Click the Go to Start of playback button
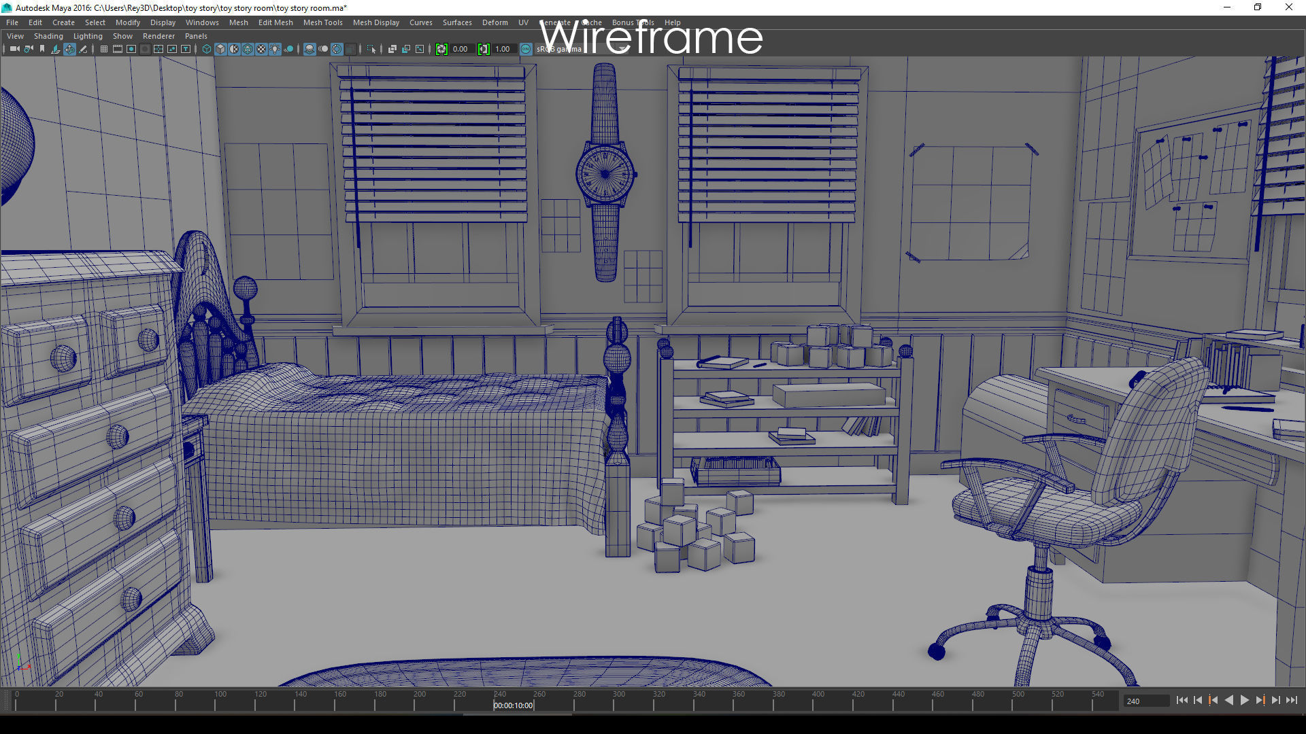 [1182, 700]
